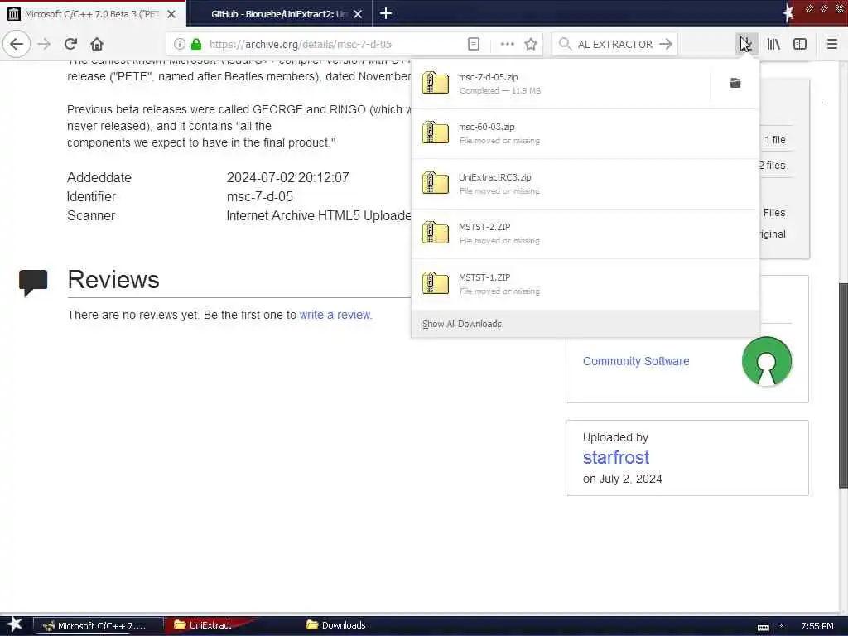Open the Community Software collection link
Image resolution: width=848 pixels, height=636 pixels.
click(636, 361)
